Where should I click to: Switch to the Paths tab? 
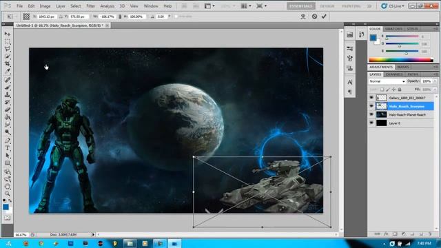[x=413, y=74]
